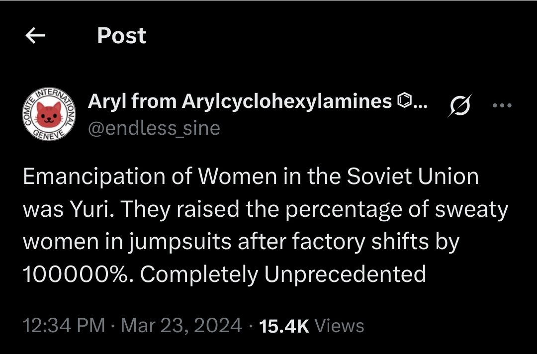The width and height of the screenshot is (537, 354).
Task: Click the Completely Unprecedented text
Action: (283, 274)
